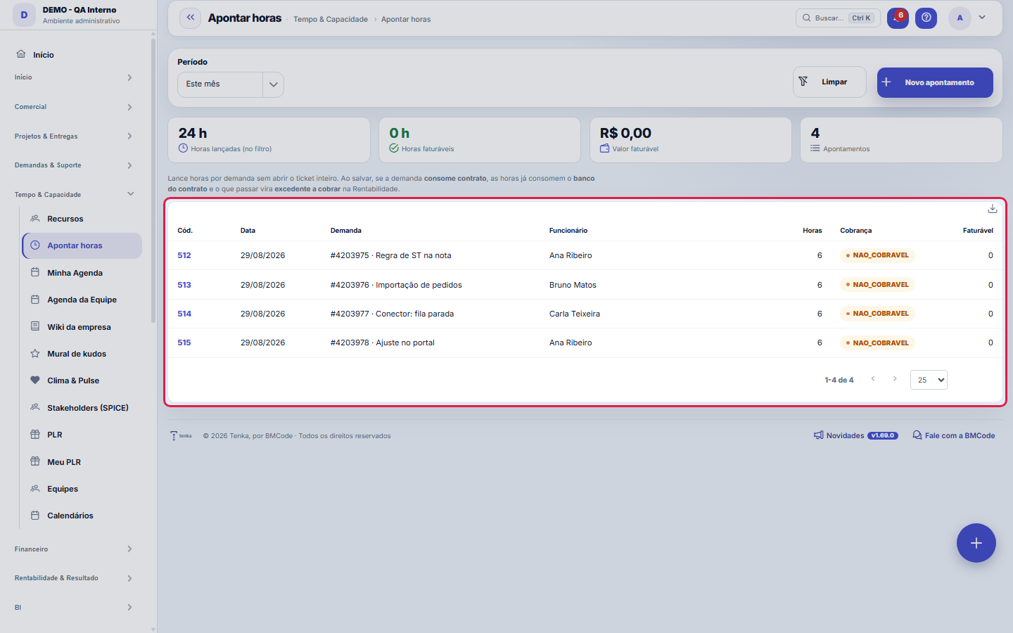The image size is (1013, 633).
Task: Expand Projetos & Entregas section
Action: click(74, 136)
